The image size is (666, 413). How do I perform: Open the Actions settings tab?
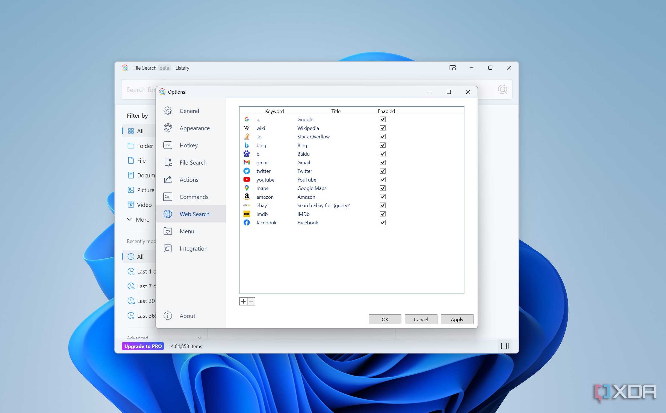click(191, 180)
